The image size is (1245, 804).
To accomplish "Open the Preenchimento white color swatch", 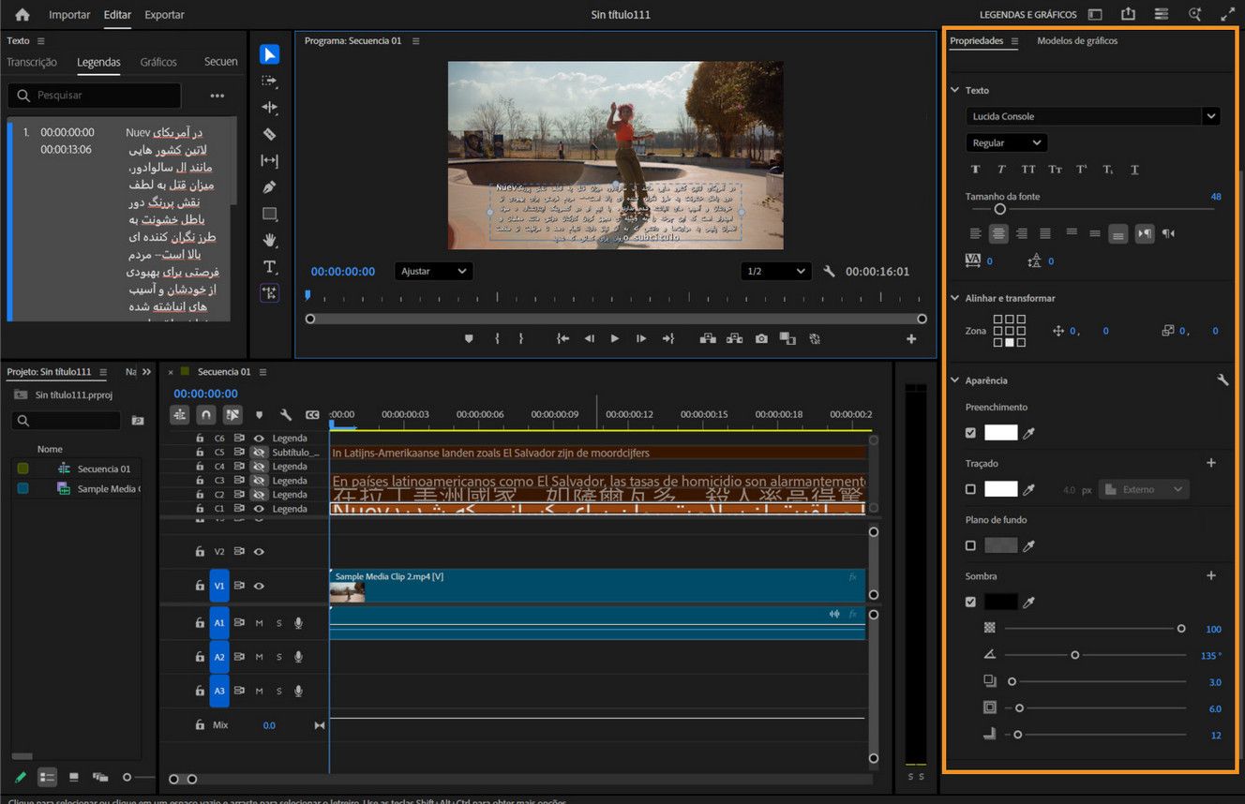I will (x=999, y=432).
